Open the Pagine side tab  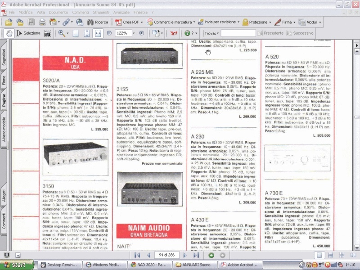[4, 100]
